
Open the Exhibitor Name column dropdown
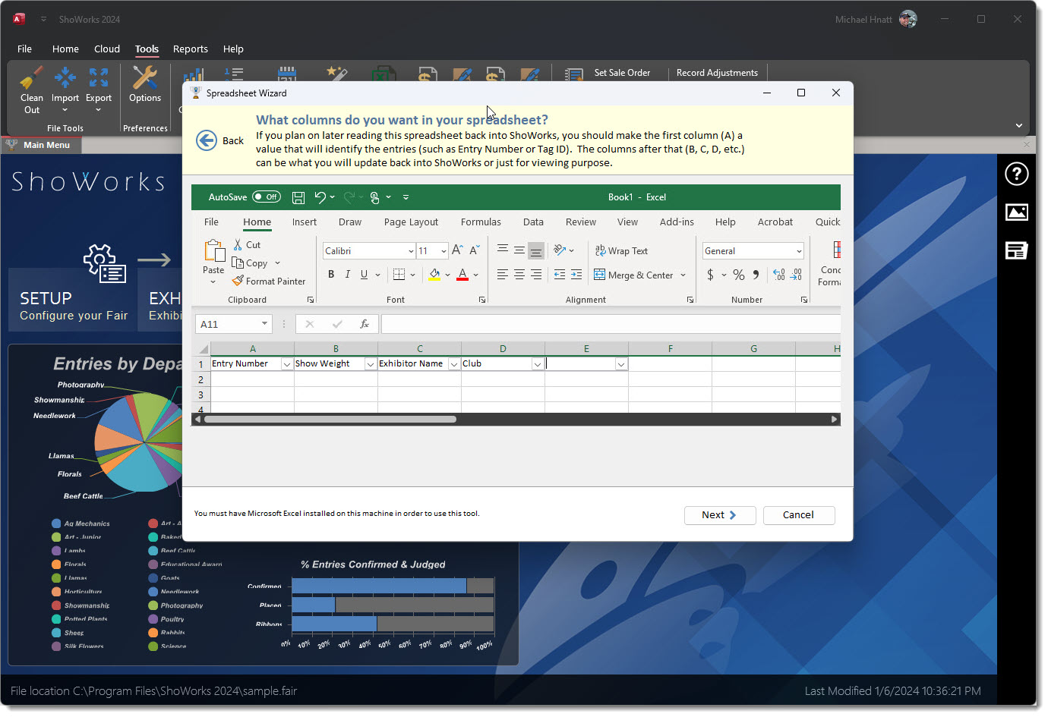point(454,364)
